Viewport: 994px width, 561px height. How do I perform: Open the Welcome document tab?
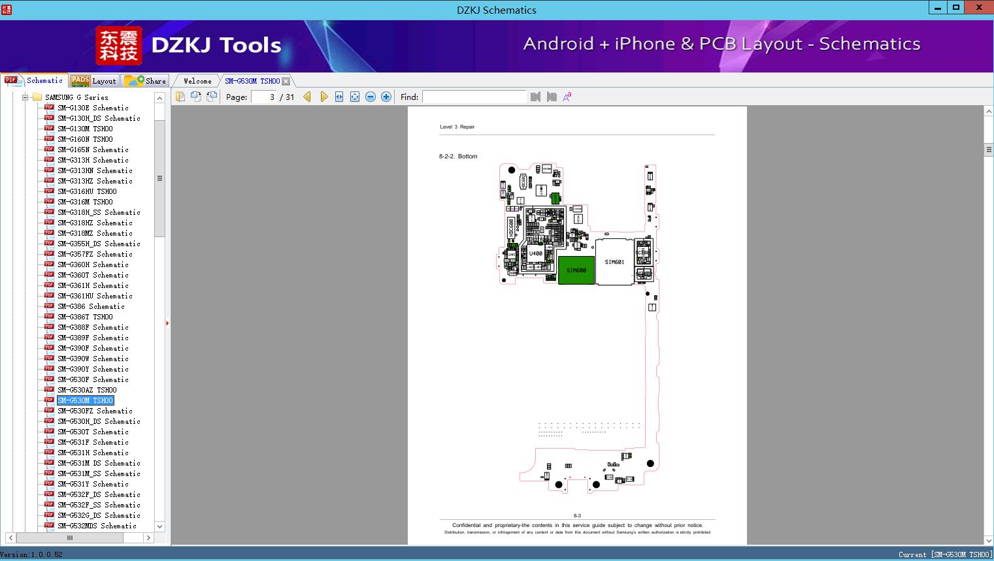click(x=197, y=81)
